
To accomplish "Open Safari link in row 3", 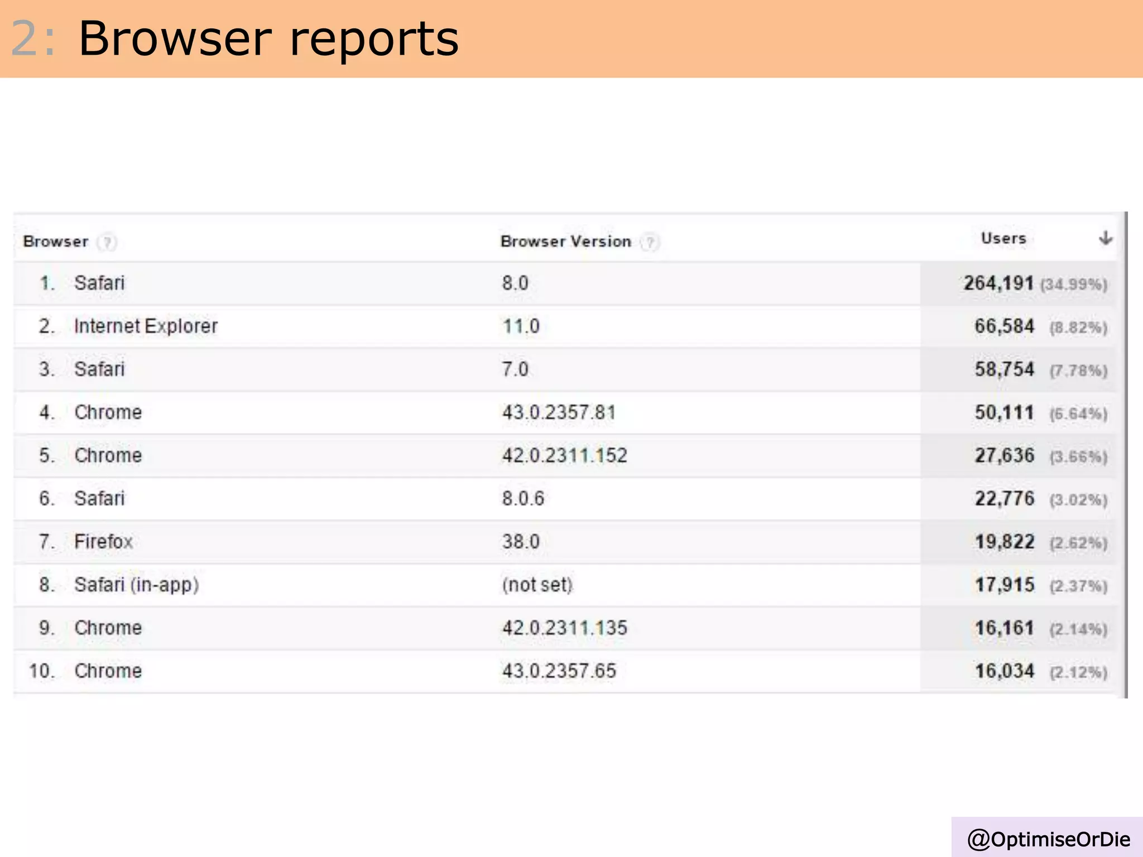I will 99,369.
